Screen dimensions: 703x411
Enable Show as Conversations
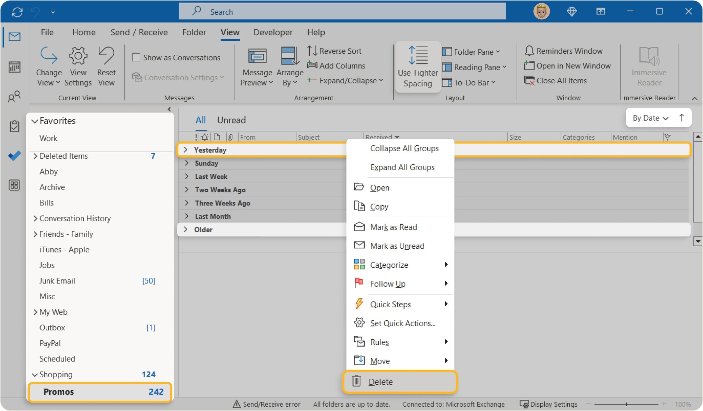tap(136, 57)
